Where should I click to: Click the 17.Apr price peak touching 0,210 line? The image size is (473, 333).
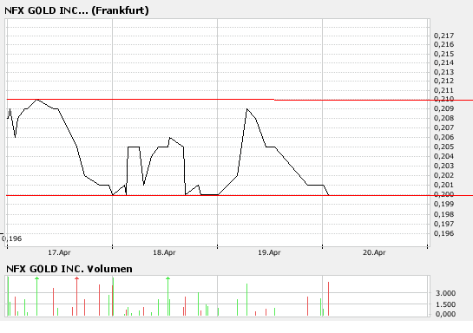[x=36, y=100]
